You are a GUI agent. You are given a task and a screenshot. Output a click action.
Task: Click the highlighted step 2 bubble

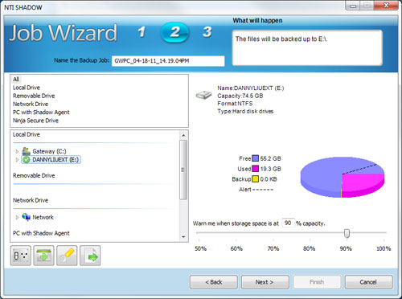coord(175,32)
